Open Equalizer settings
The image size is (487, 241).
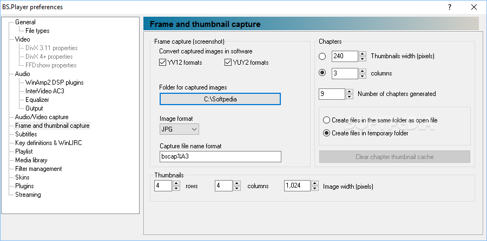[37, 100]
